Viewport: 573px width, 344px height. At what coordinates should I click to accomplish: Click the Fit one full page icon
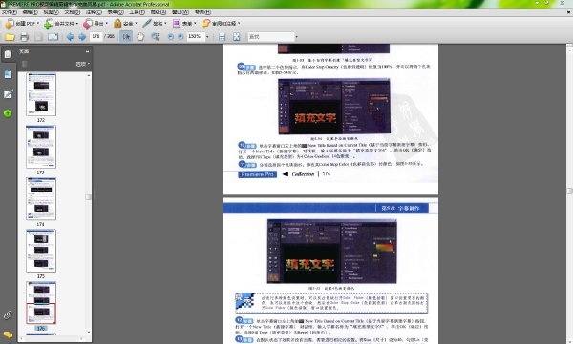click(237, 37)
